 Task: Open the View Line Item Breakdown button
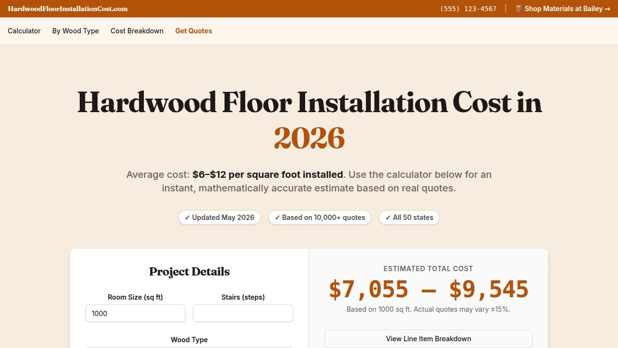pyautogui.click(x=428, y=339)
